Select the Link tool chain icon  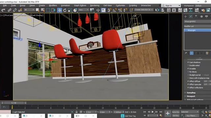tap(10, 10)
